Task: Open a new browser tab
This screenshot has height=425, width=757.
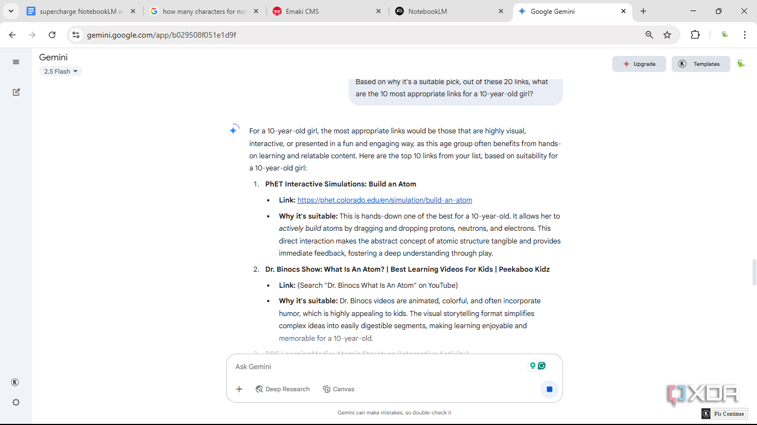Action: [643, 11]
